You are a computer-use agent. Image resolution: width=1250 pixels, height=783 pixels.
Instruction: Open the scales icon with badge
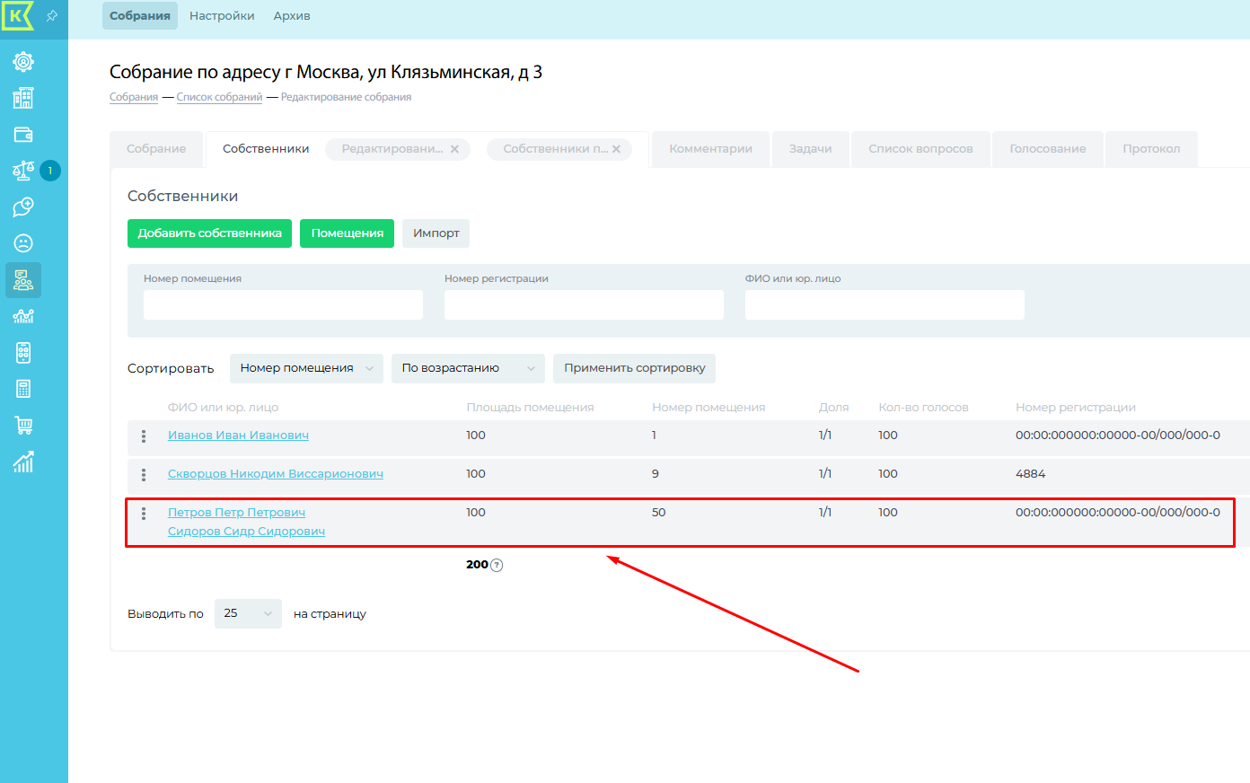coord(23,171)
